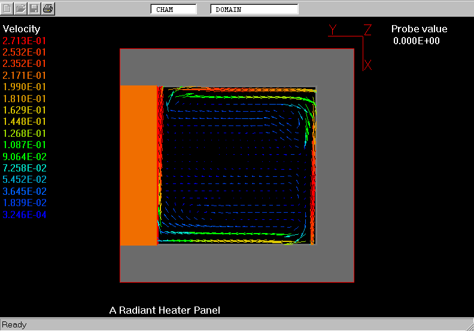Screen dimensions: 474x331
Task: Click the 0.000E+00 probe reading
Action: pos(416,41)
